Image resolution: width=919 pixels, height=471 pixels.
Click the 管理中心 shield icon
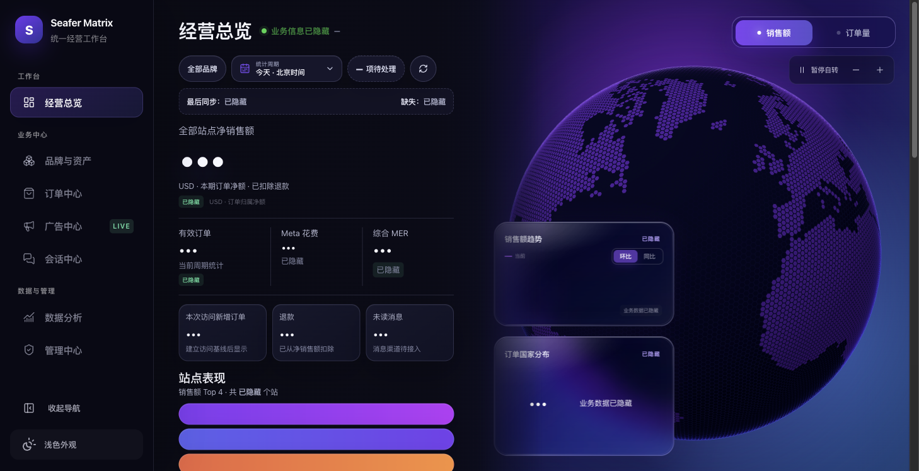pyautogui.click(x=29, y=350)
